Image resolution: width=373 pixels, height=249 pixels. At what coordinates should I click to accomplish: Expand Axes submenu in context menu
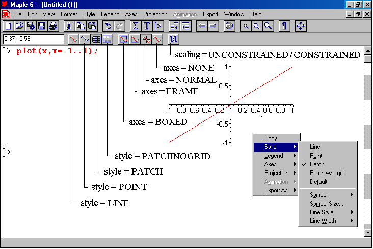tap(276, 164)
